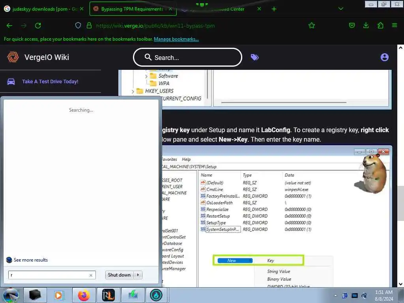Open the Firefox hamburger menu
Image resolution: width=404 pixels, height=303 pixels.
(x=395, y=25)
